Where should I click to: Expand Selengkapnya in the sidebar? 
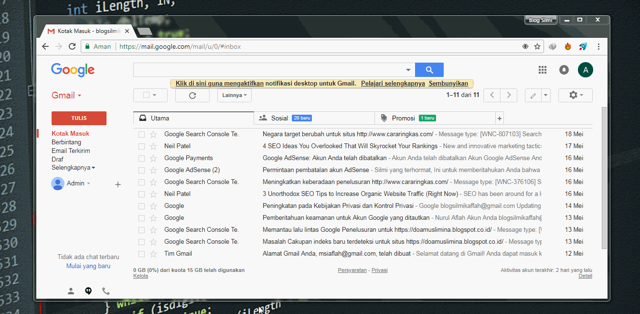(x=73, y=168)
